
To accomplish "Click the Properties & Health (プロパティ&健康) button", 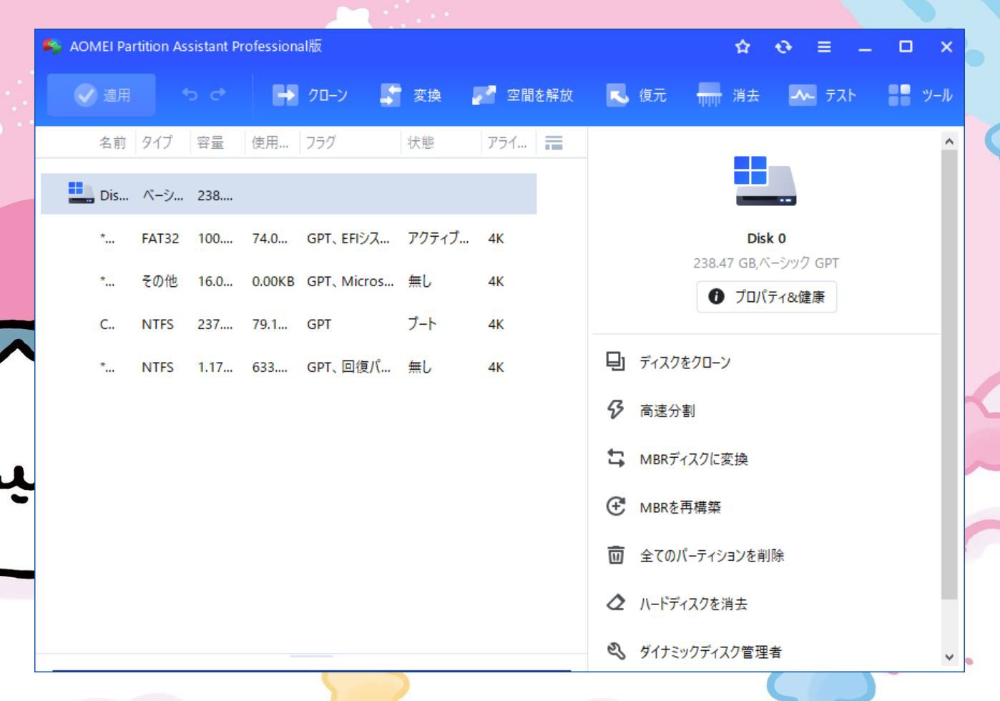I will click(766, 297).
